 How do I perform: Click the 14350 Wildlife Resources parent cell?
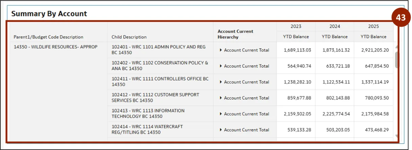(55, 47)
